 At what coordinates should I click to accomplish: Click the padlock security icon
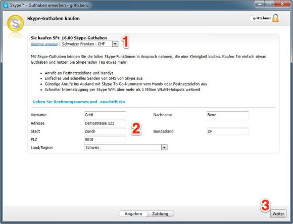pyautogui.click(x=275, y=18)
